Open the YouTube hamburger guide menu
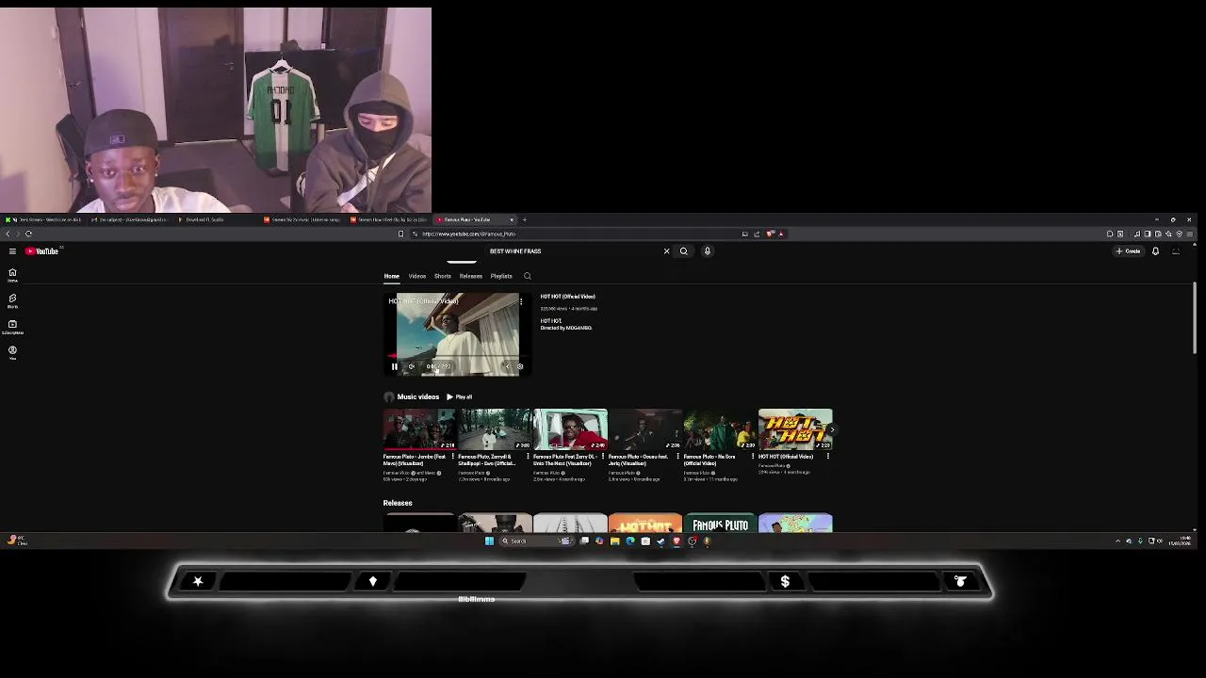Viewport: 1206px width, 678px height. [12, 251]
